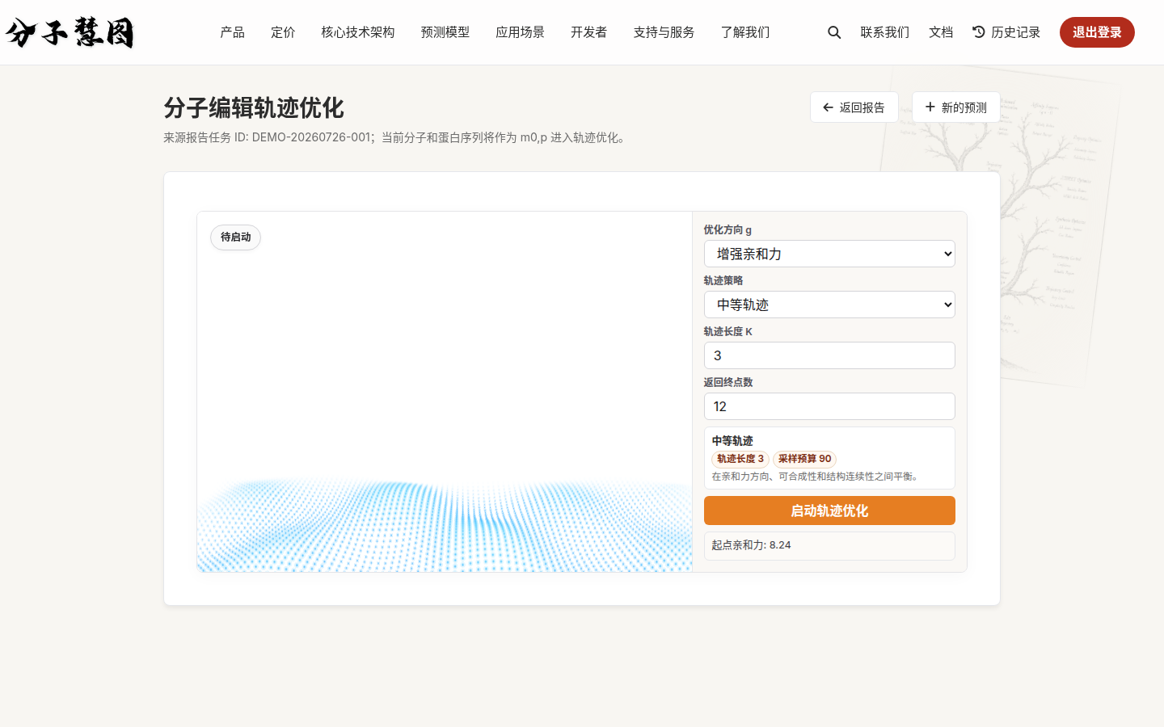Click the 中等轨迹 strategy card title
1164x727 pixels.
click(x=732, y=441)
